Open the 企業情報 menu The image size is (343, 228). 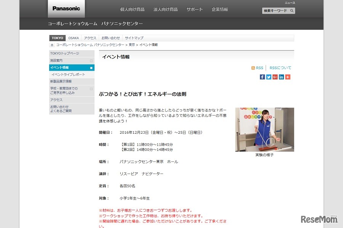coord(220,9)
